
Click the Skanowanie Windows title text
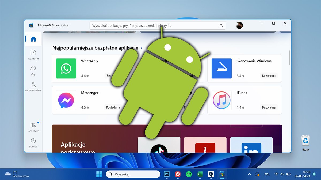(x=254, y=61)
